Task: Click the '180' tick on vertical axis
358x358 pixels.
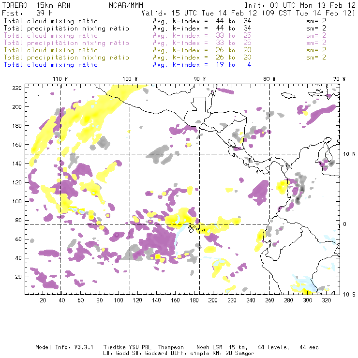Action: point(17,126)
